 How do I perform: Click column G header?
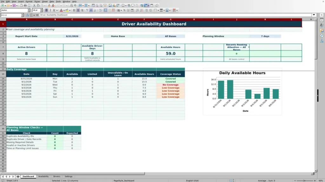pos(170,19)
